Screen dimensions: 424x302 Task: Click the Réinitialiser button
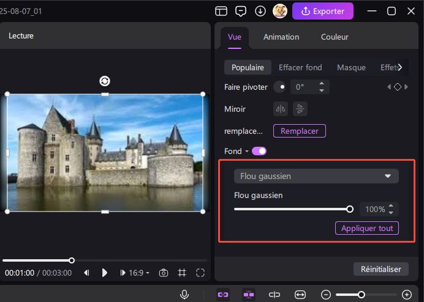pos(380,269)
